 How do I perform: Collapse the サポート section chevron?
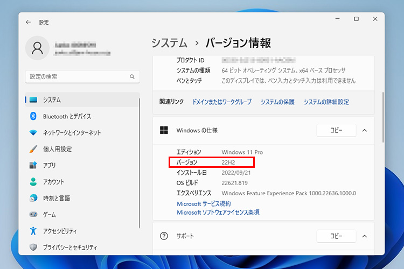pos(365,236)
